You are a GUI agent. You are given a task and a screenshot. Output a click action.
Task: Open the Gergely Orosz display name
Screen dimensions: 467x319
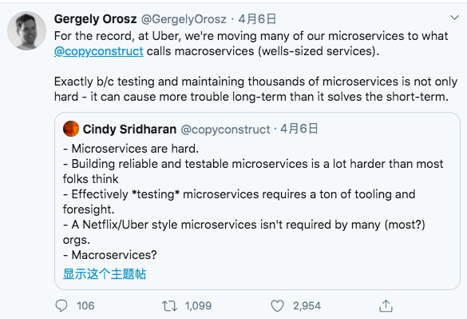[95, 19]
